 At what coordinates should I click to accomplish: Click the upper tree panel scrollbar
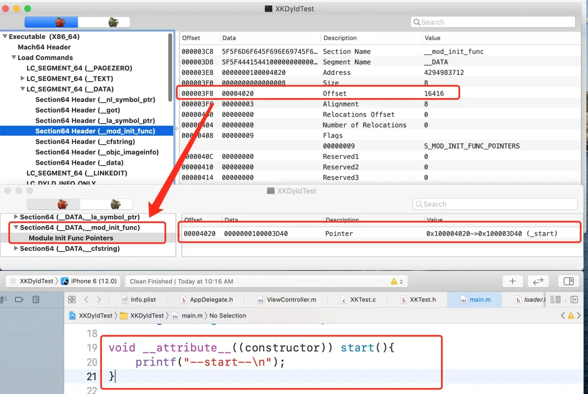click(170, 67)
